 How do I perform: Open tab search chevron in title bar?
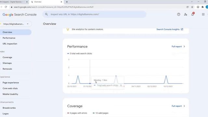coord(192,2)
